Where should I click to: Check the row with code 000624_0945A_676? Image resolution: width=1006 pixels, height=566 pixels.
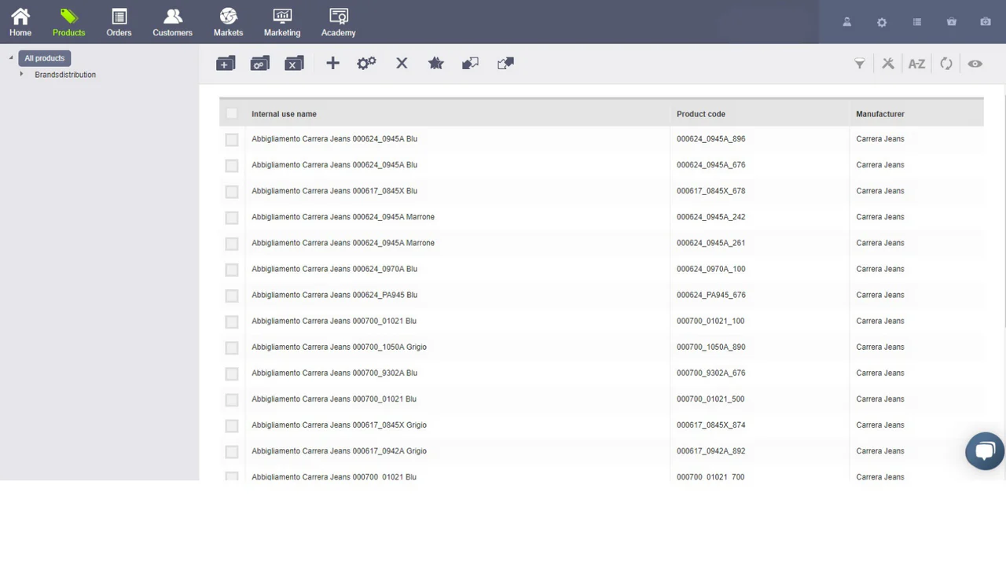pos(231,165)
